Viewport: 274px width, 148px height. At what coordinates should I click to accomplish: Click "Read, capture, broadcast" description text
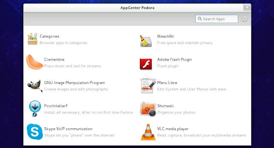click(x=202, y=135)
